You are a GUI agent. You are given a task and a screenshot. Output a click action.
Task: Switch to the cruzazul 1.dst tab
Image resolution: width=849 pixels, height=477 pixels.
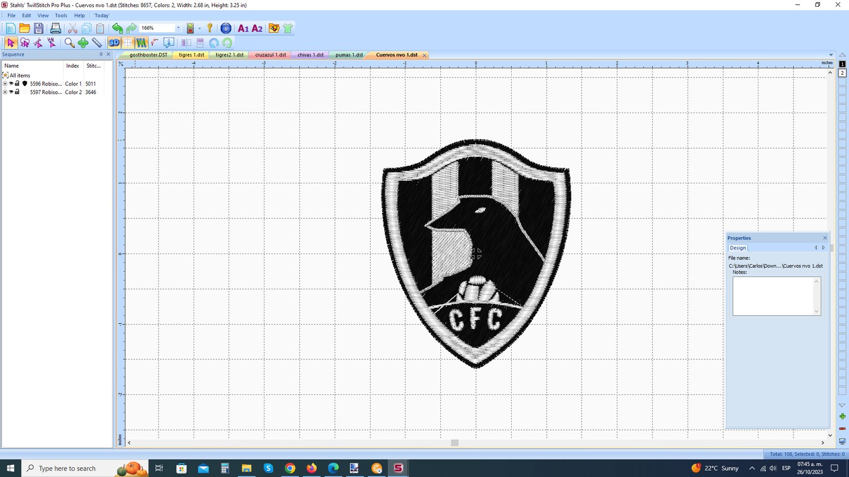(271, 55)
